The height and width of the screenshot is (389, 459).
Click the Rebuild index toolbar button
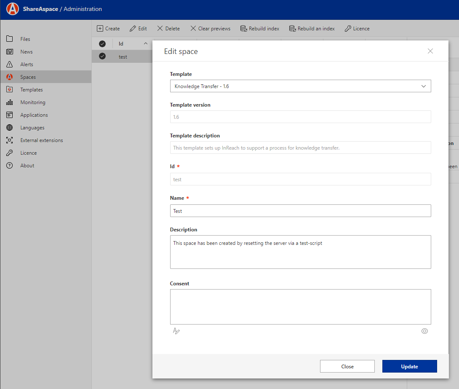[260, 29]
